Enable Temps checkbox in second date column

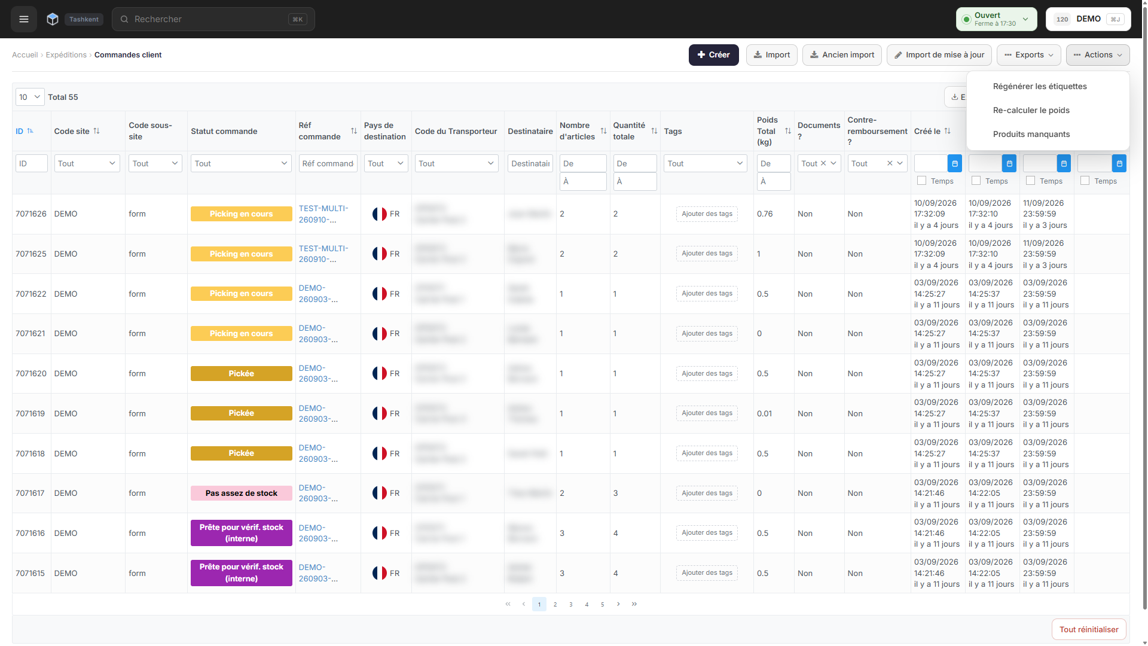[x=976, y=181]
